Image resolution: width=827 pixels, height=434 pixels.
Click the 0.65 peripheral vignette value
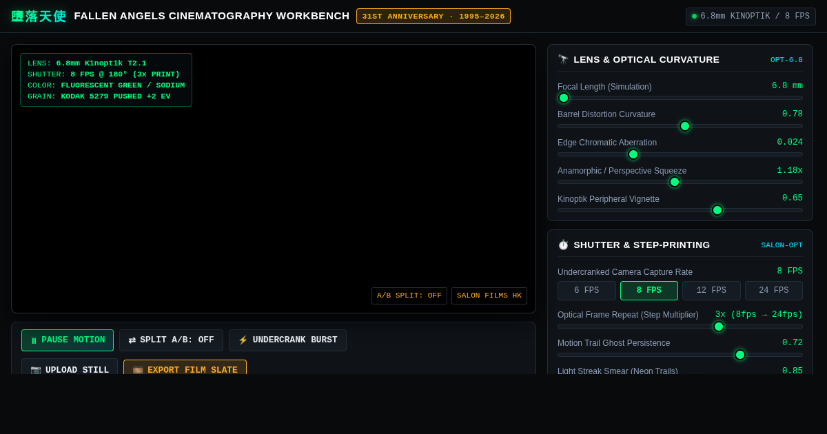(793, 198)
